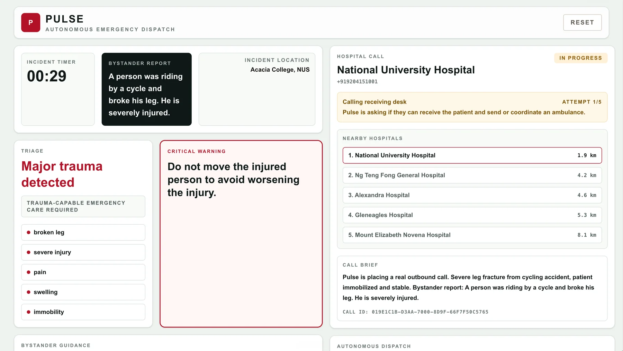Click the hospital phone number +919204151001
This screenshot has height=351, width=623.
(357, 82)
